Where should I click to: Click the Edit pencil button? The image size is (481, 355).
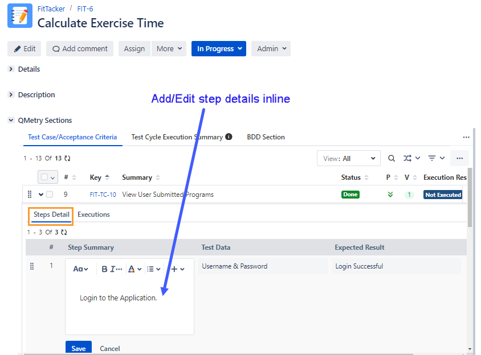(25, 49)
